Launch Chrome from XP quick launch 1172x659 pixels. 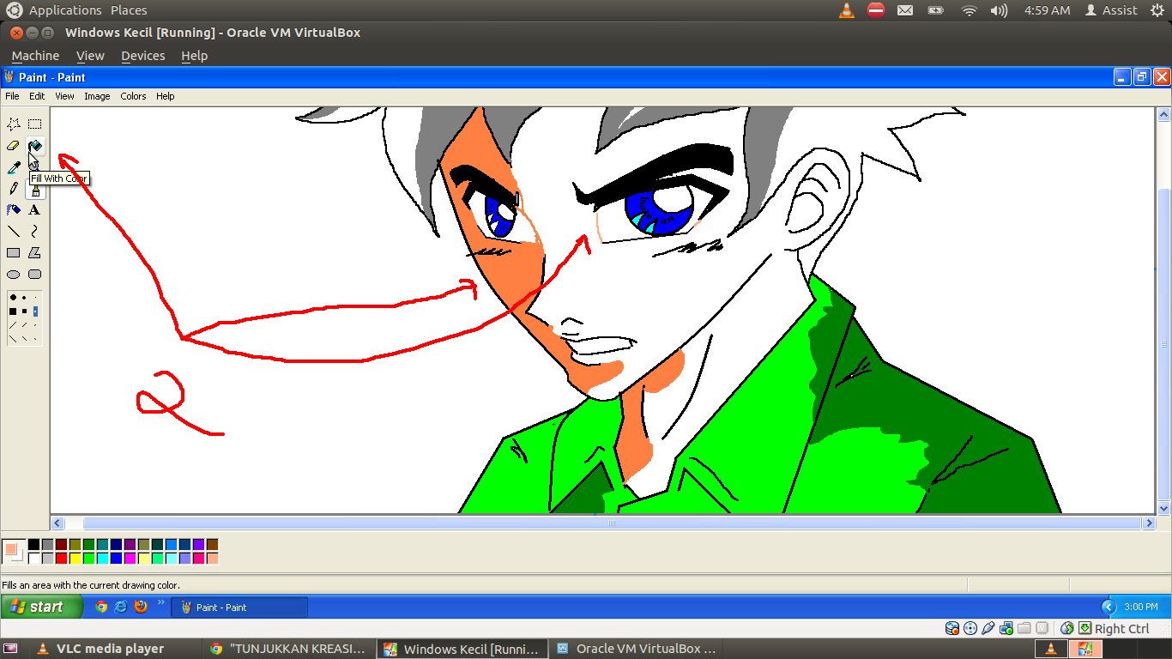pyautogui.click(x=101, y=607)
